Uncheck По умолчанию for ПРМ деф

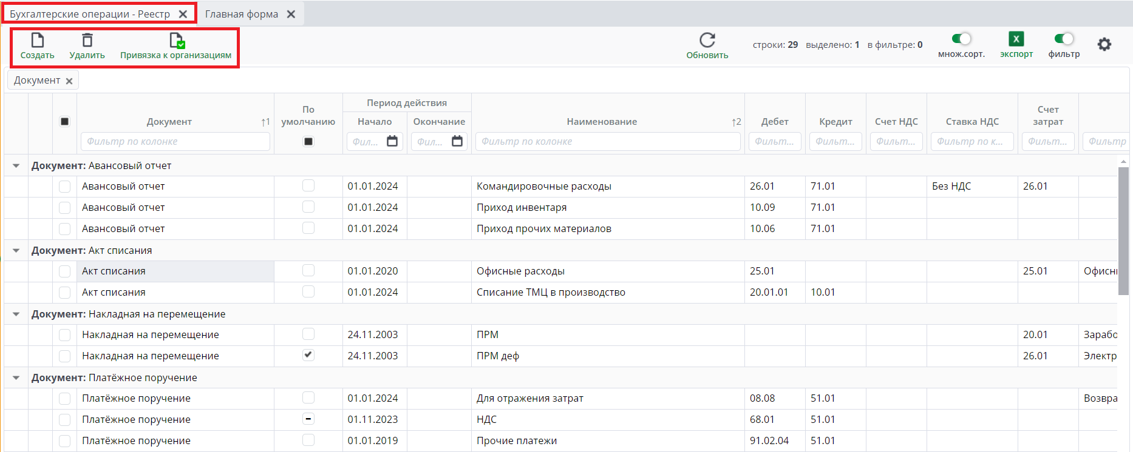click(308, 355)
